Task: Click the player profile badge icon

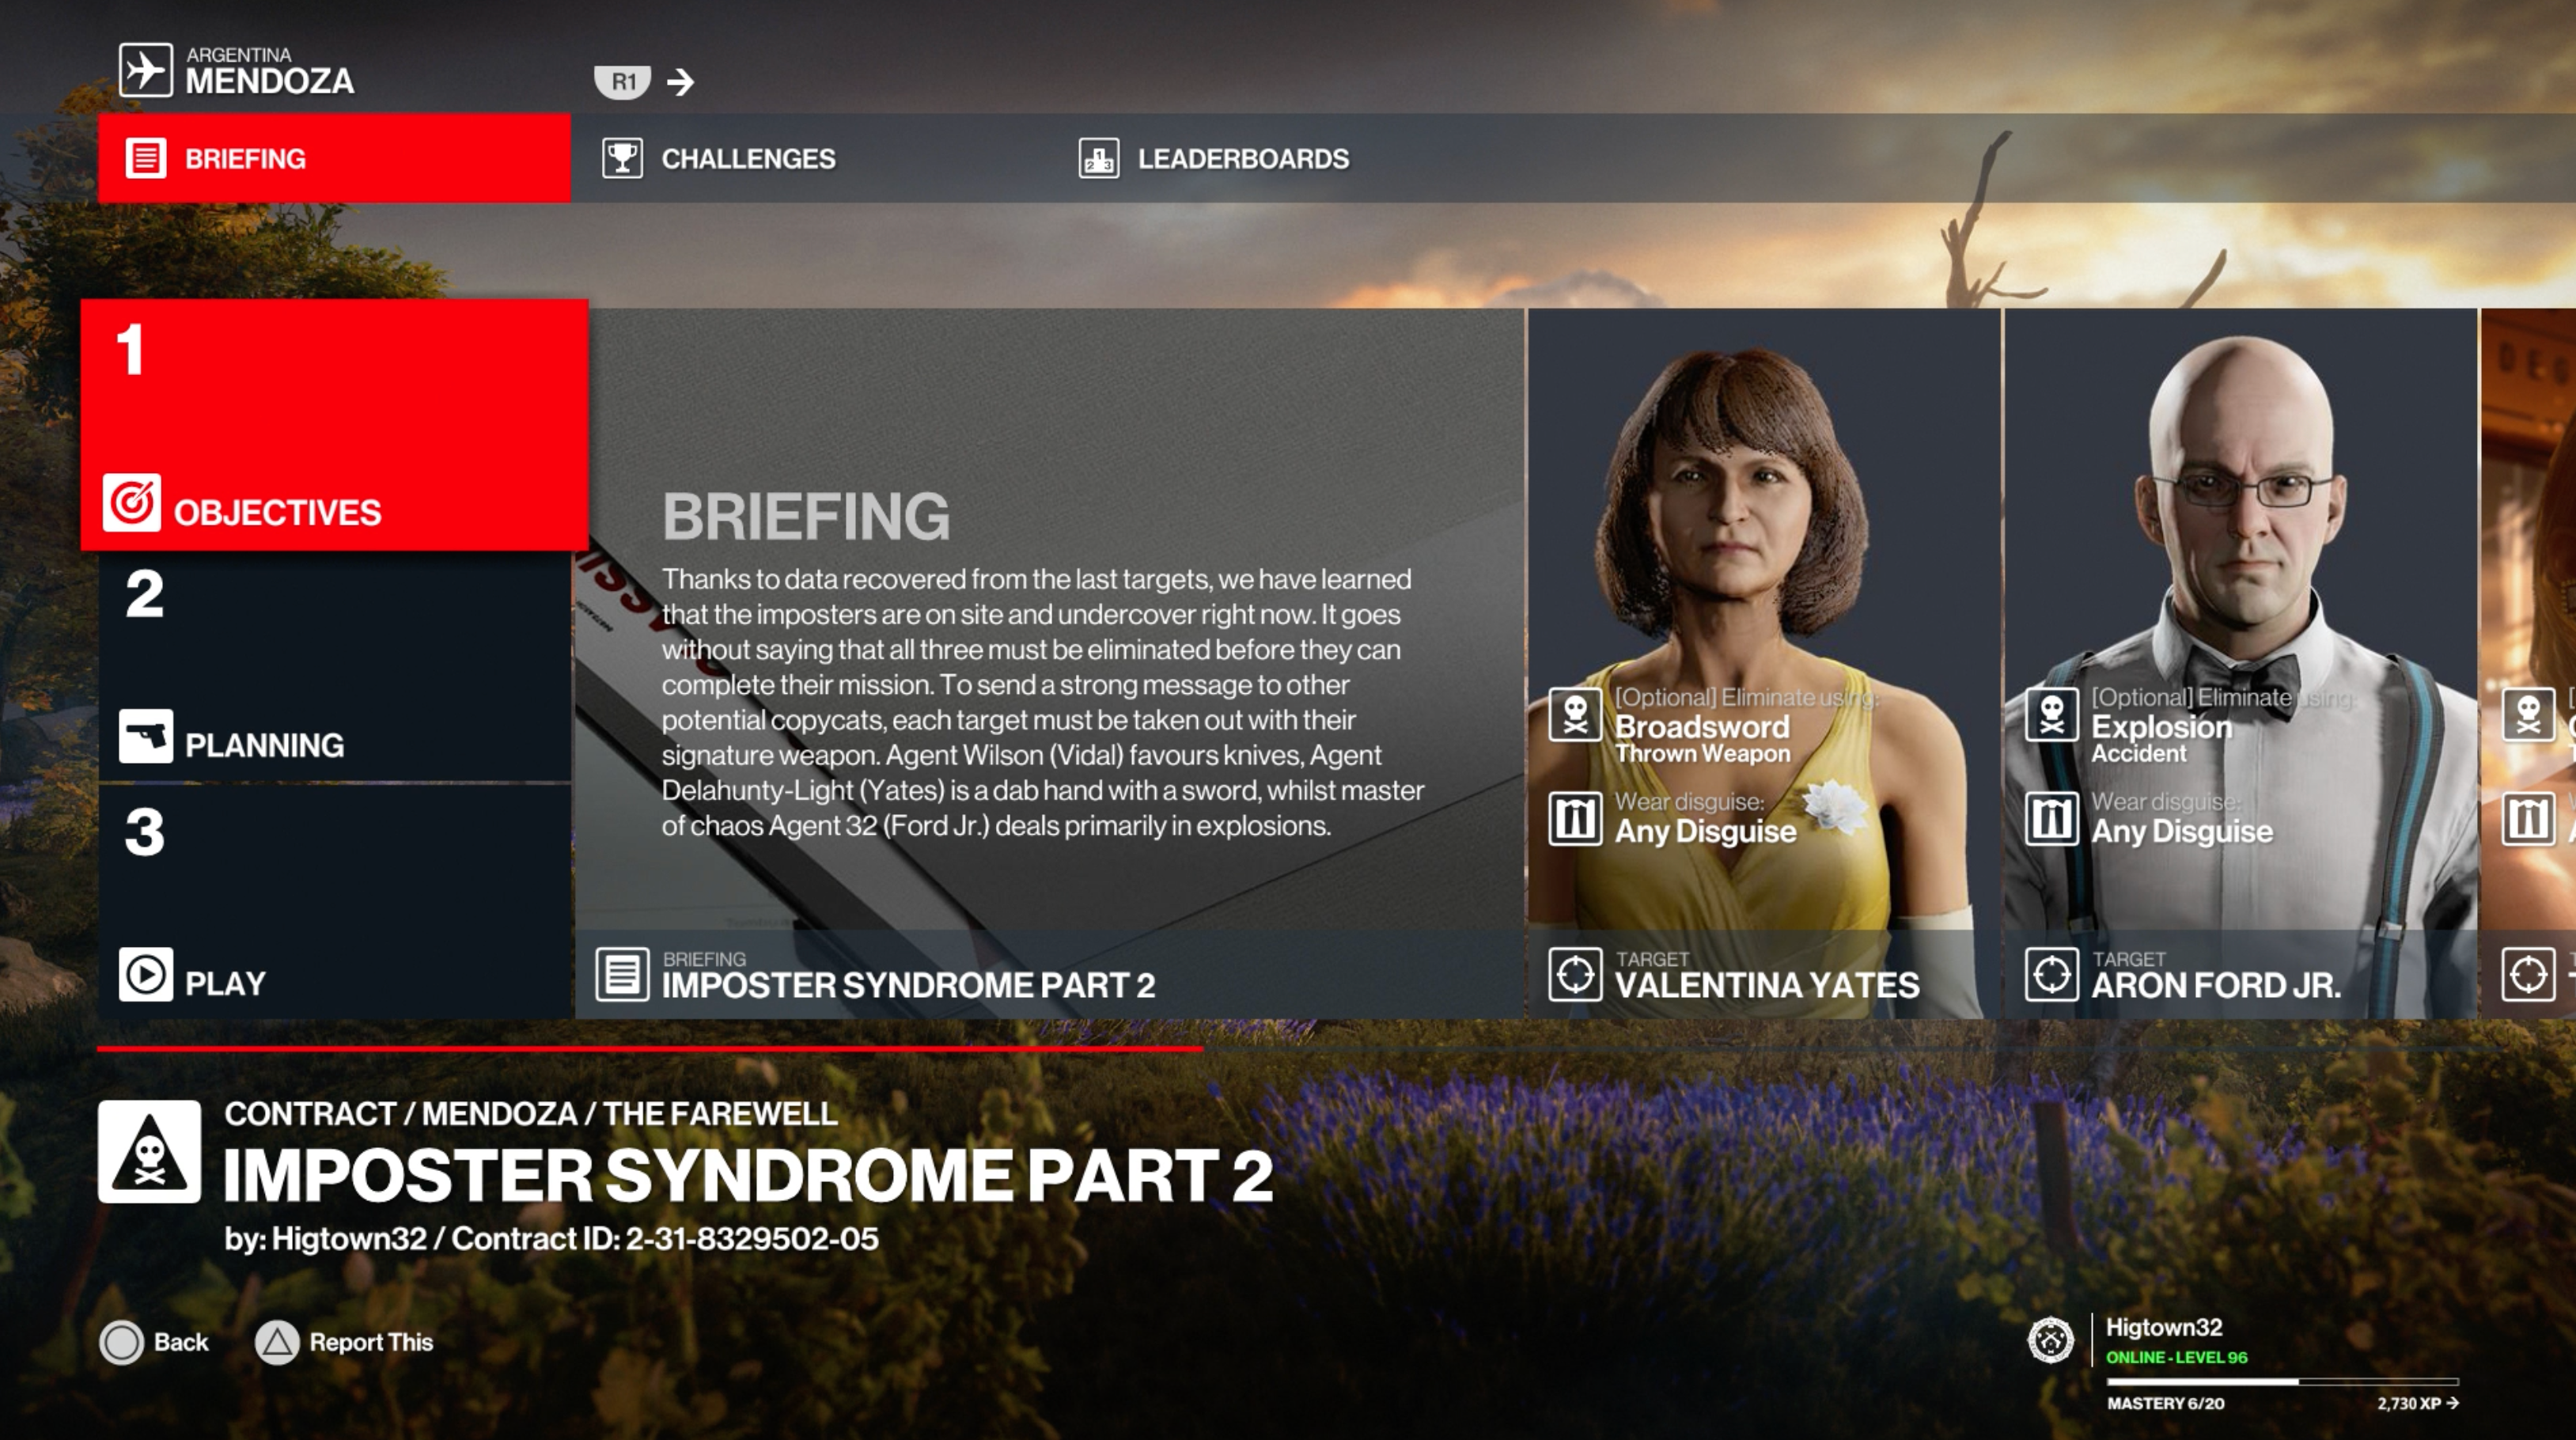Action: click(x=2050, y=1340)
